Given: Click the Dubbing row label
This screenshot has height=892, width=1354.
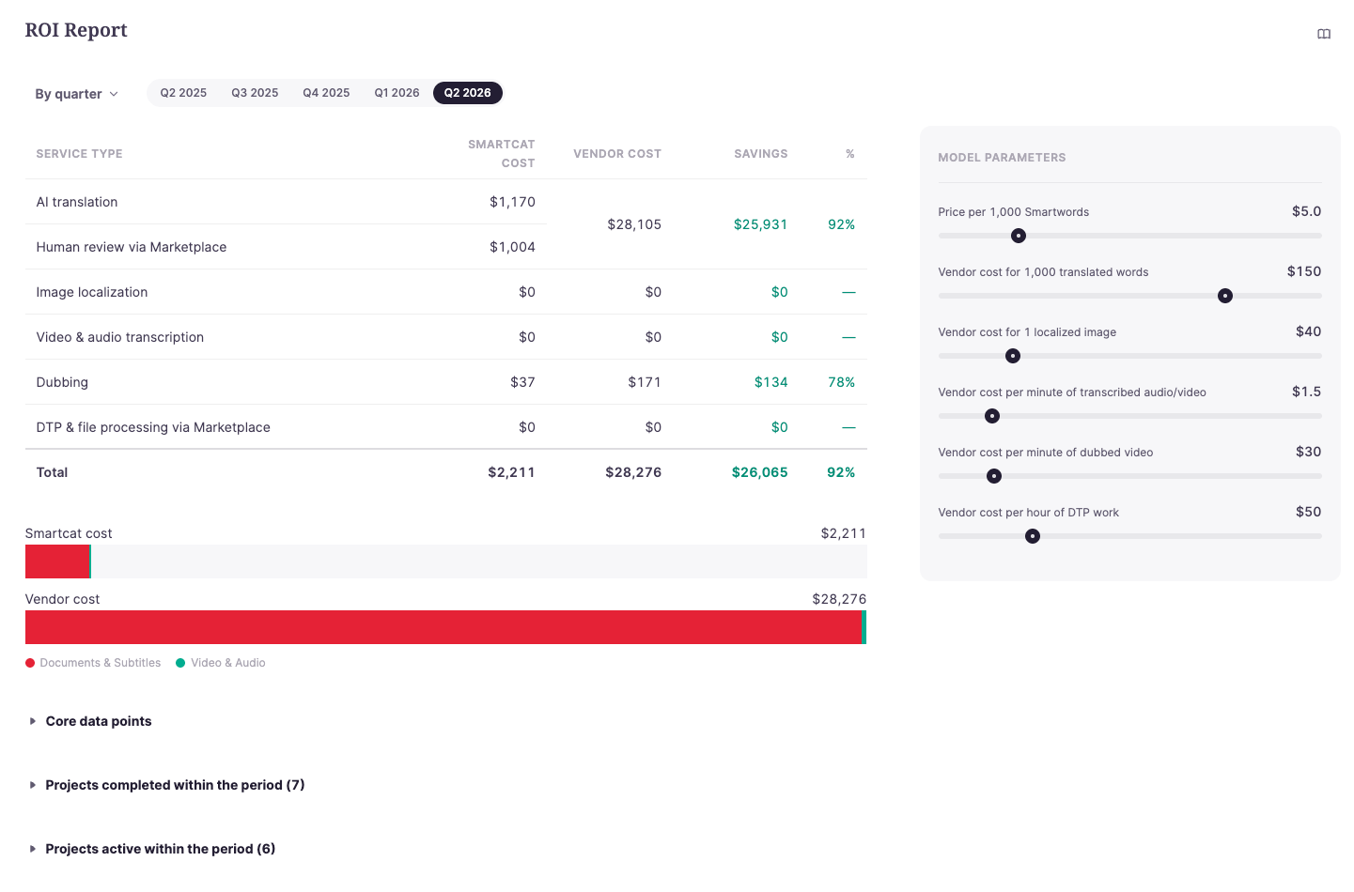Looking at the screenshot, I should pos(62,382).
